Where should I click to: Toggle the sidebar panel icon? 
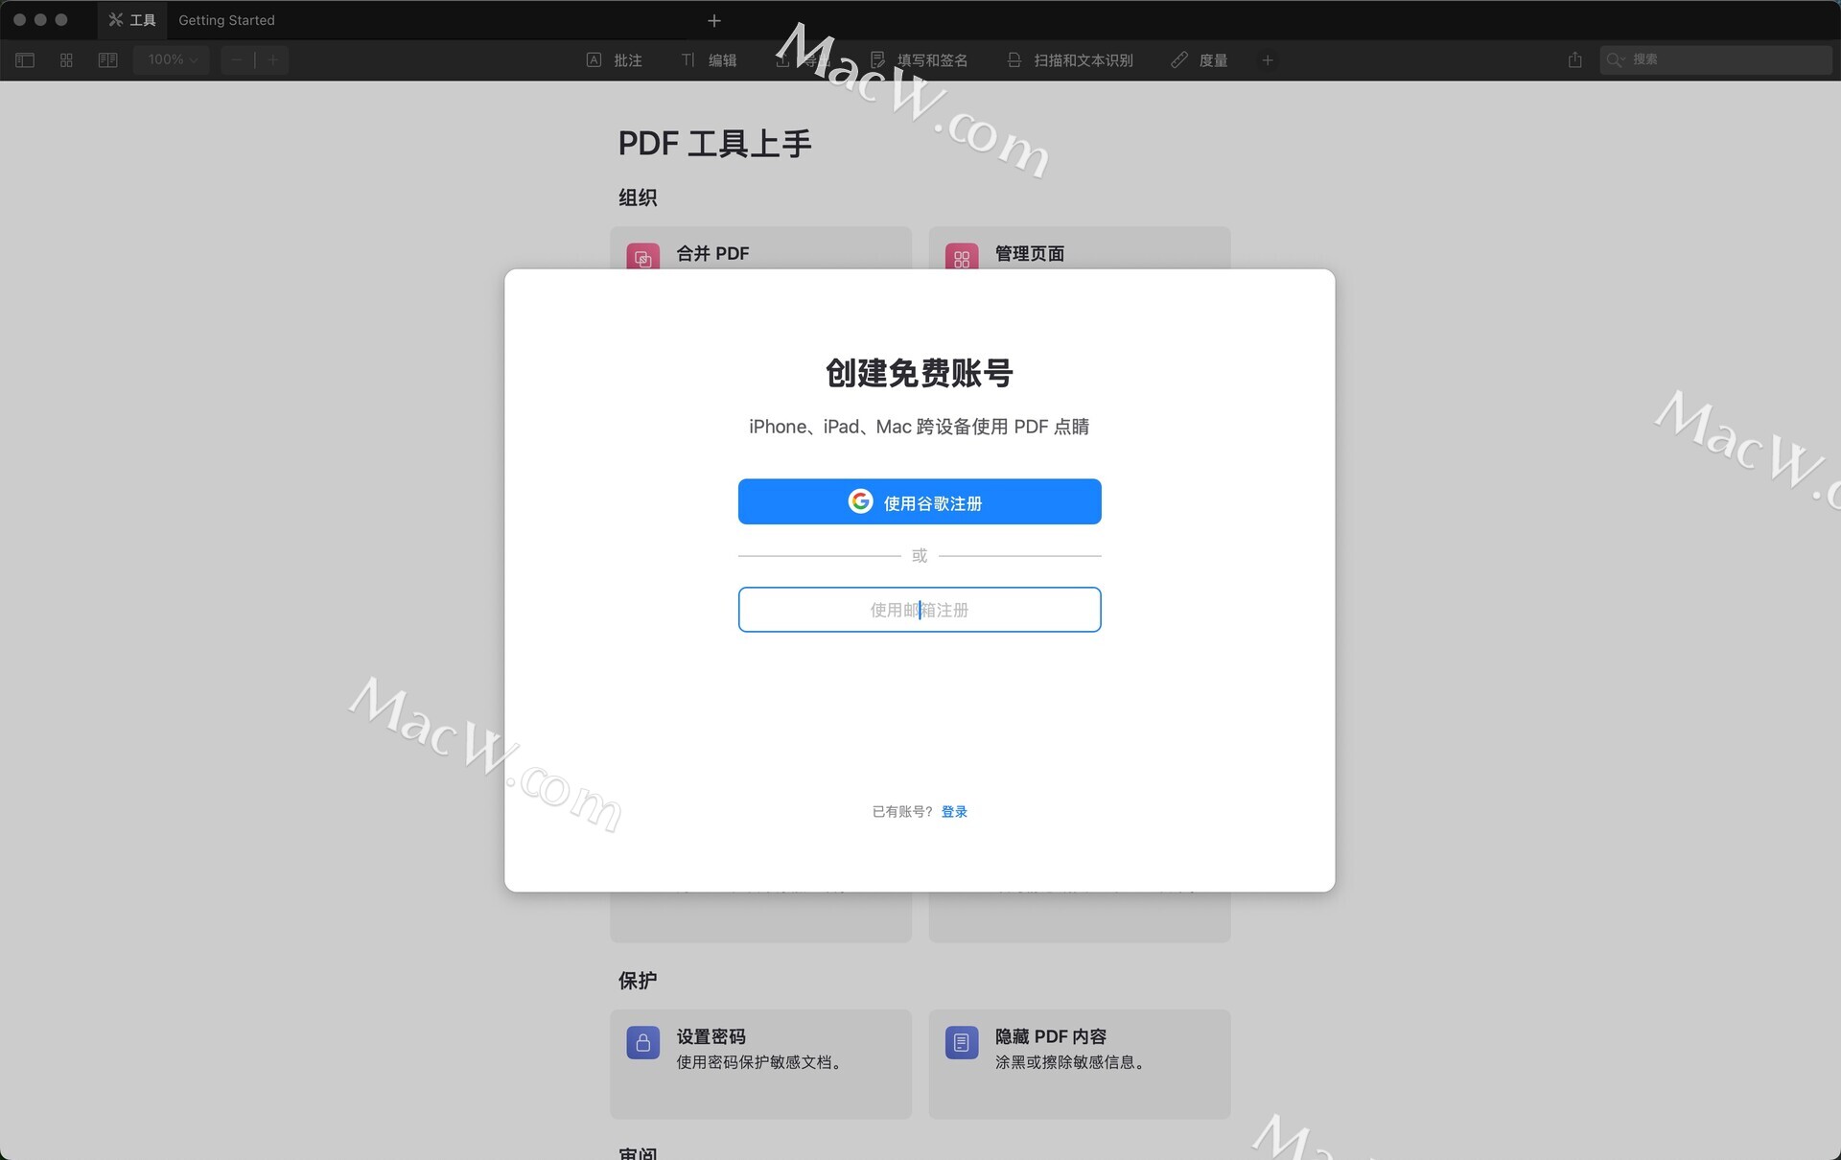point(25,59)
